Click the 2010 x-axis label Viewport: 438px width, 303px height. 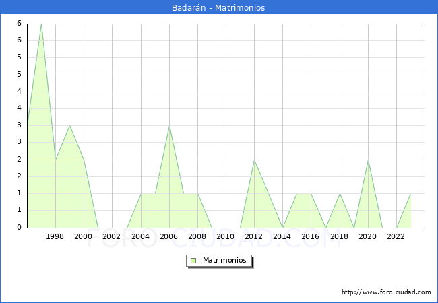(226, 236)
